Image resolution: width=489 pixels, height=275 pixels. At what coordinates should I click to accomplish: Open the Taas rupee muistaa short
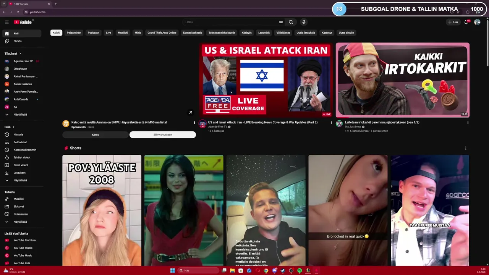click(430, 210)
